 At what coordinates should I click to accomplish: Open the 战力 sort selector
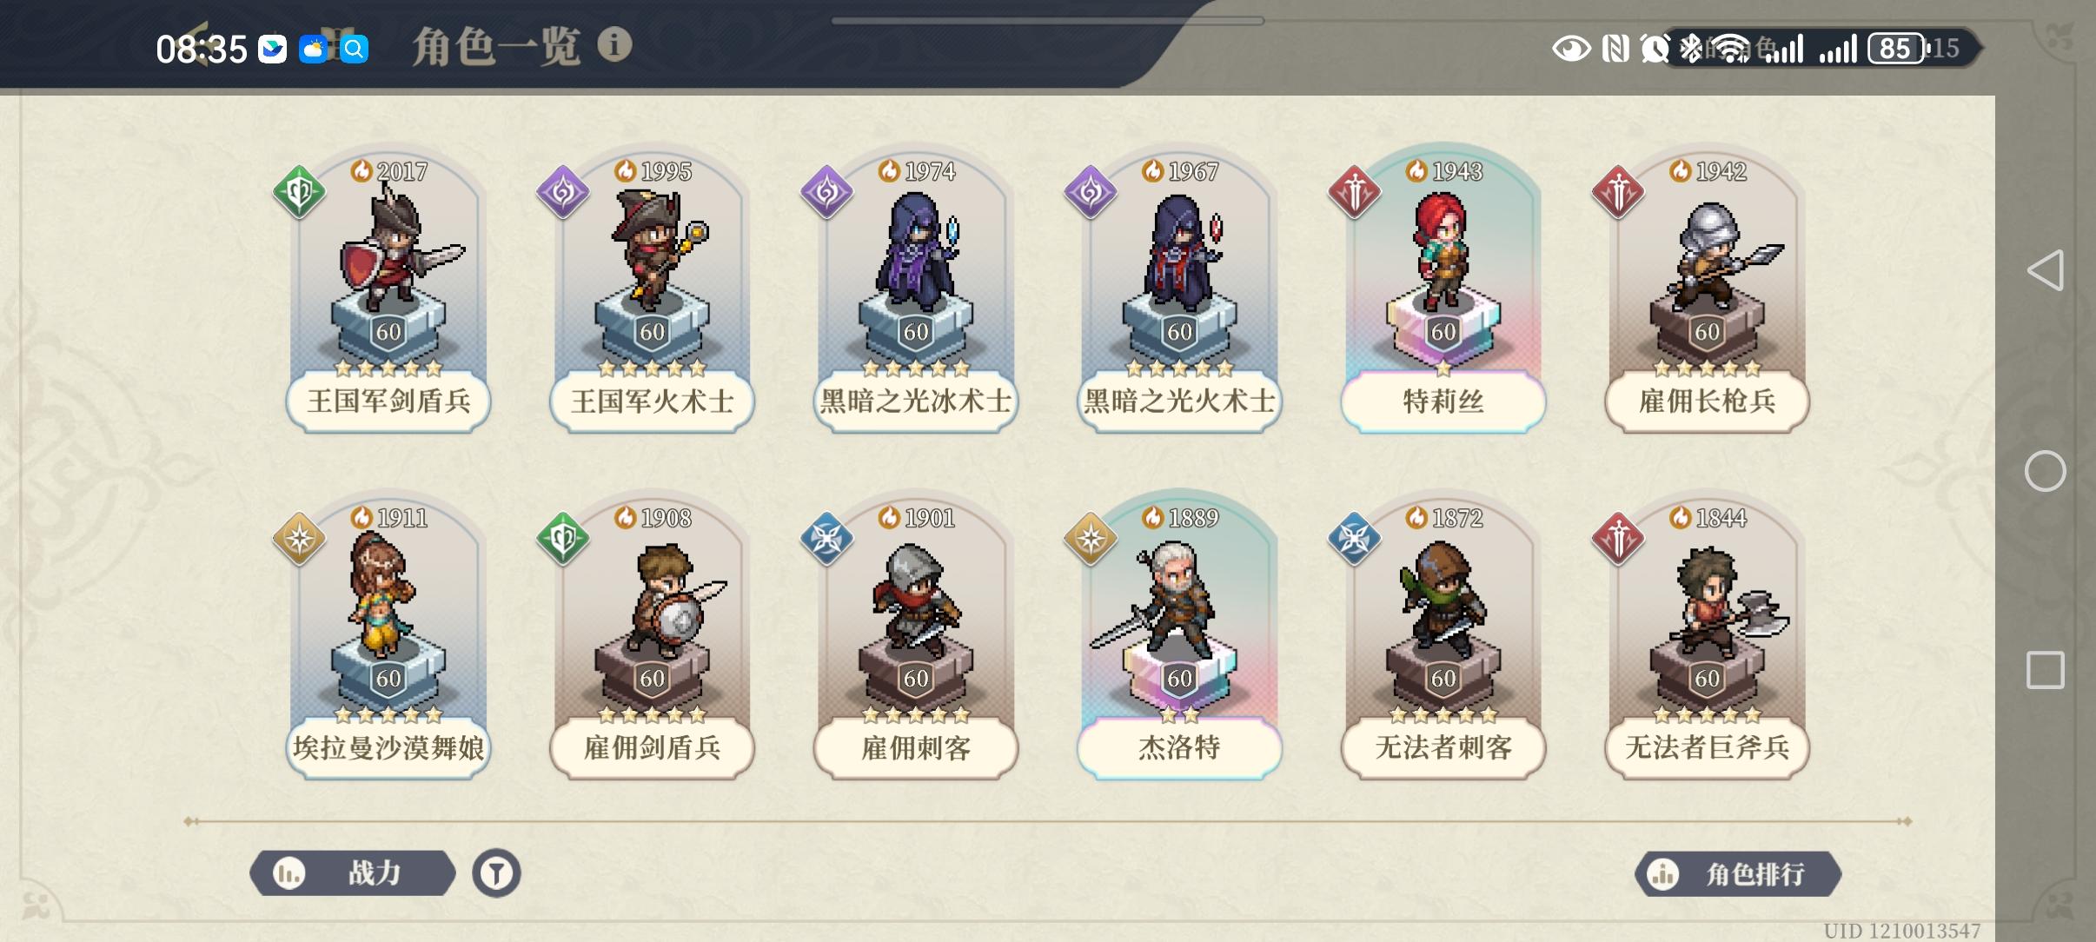click(x=352, y=872)
